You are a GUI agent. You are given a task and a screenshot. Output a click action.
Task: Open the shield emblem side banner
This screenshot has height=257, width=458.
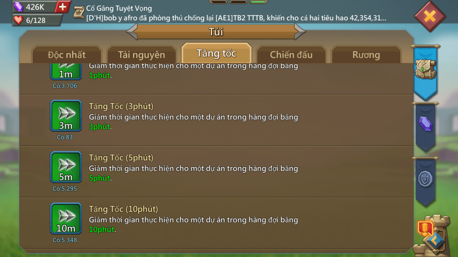pos(425,180)
